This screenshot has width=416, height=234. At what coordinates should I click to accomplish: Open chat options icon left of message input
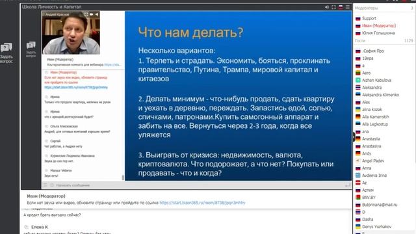coord(45,185)
